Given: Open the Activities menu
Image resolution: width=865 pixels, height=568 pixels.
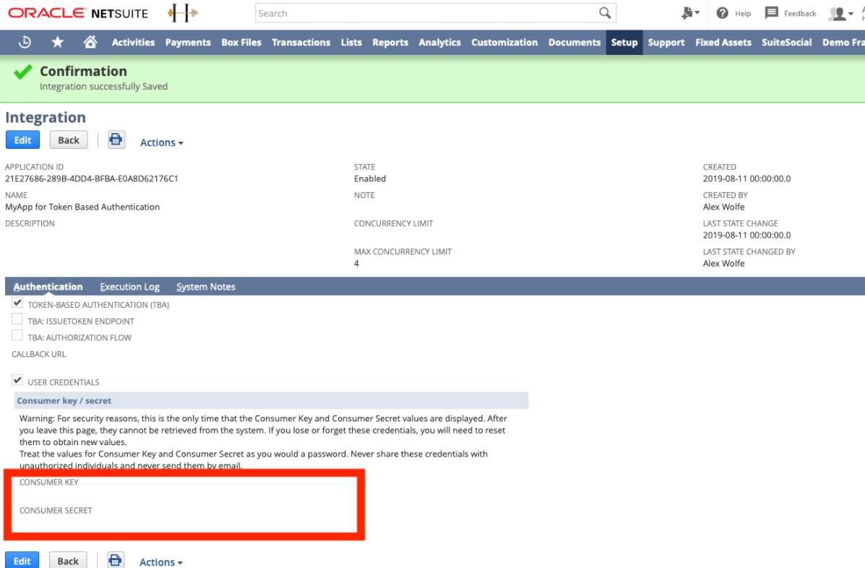Looking at the screenshot, I should (133, 42).
